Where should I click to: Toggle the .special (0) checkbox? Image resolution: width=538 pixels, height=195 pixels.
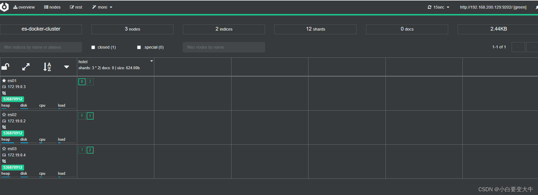point(139,47)
